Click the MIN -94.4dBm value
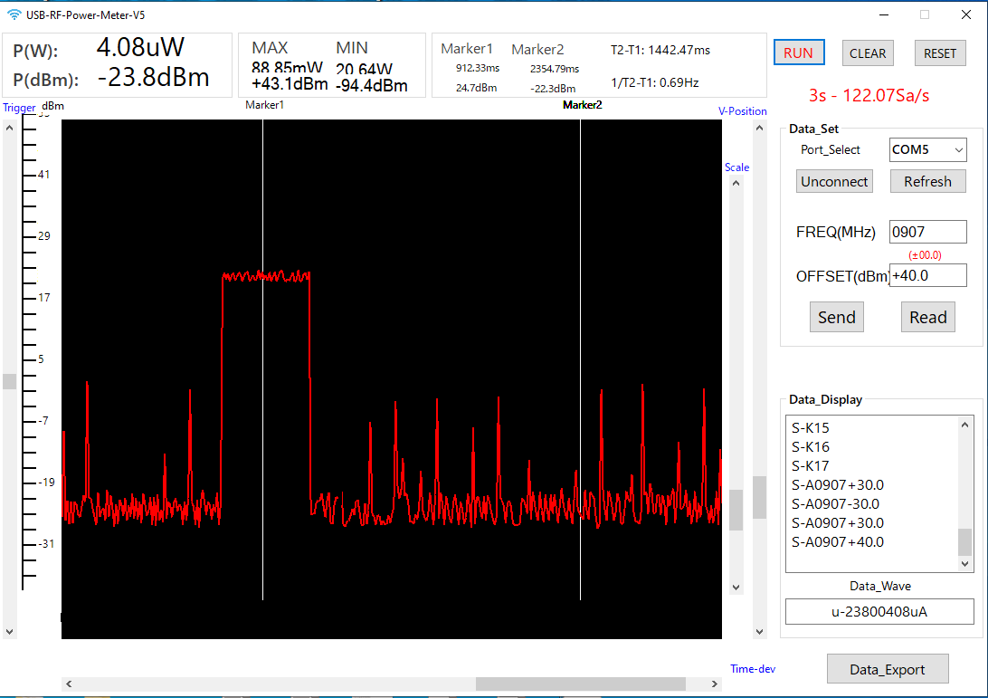Screen dimensions: 988x698 point(372,86)
